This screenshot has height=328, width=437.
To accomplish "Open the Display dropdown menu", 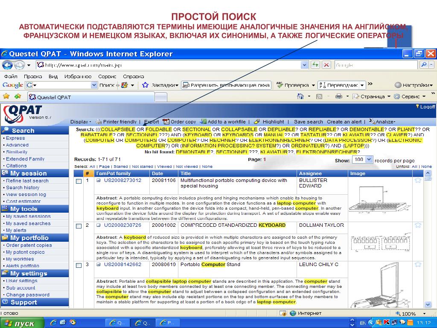I will pyautogui.click(x=81, y=122).
